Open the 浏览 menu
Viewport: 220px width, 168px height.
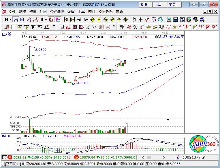pyautogui.click(x=22, y=12)
